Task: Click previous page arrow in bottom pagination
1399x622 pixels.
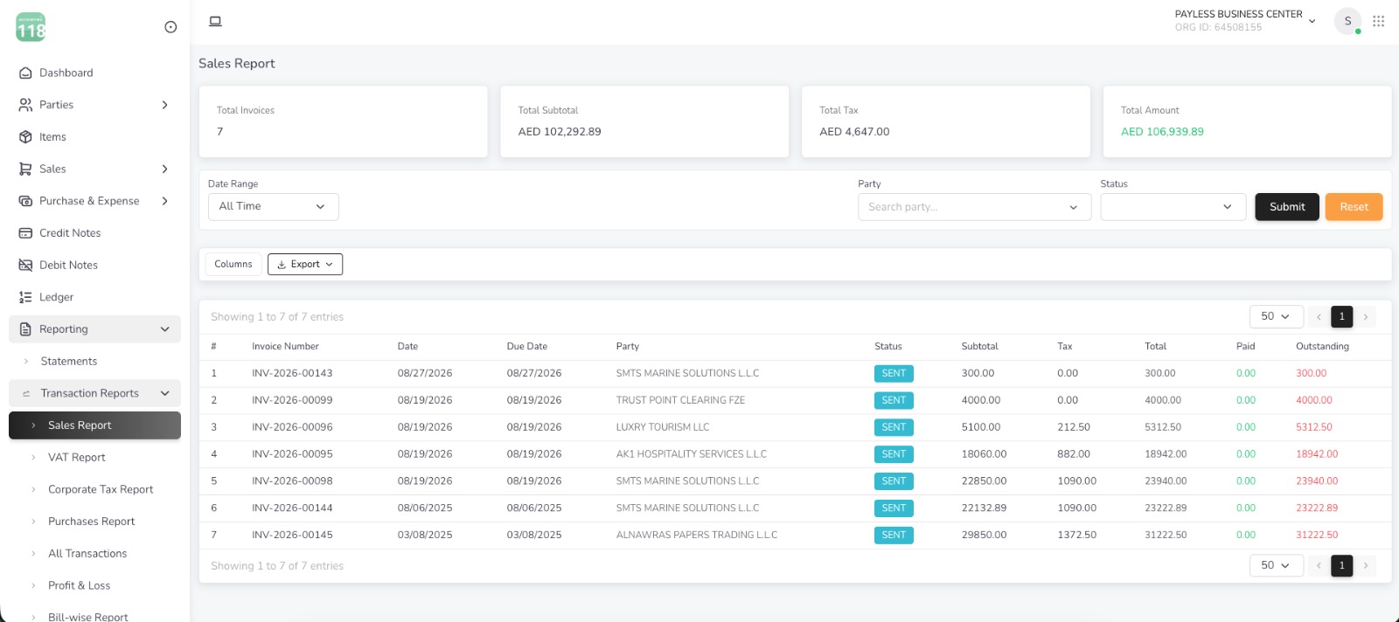Action: pyautogui.click(x=1319, y=566)
